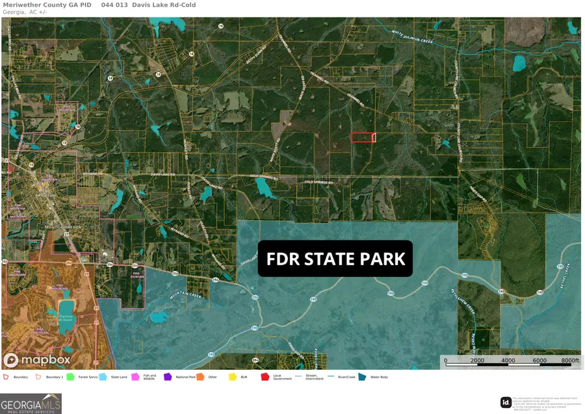Click the pink Boundary 1 legend icon

tap(38, 376)
